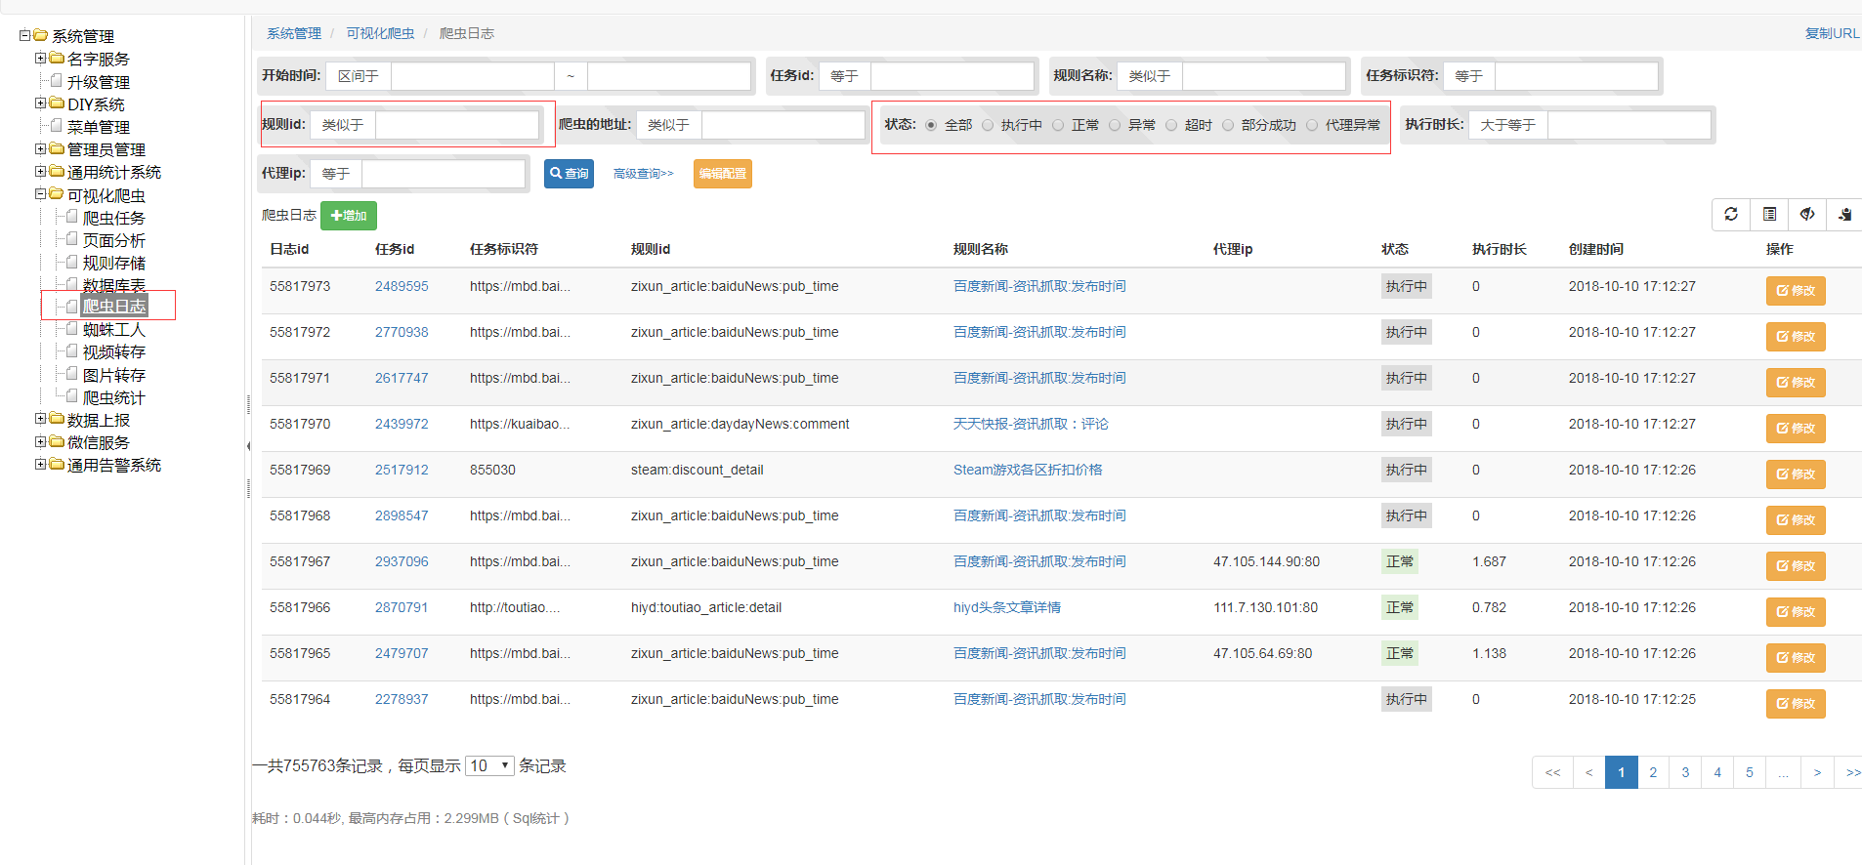Click the 查询 search button
1862x865 pixels.
569,174
